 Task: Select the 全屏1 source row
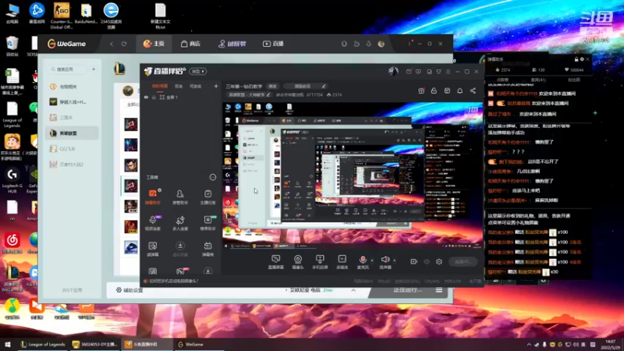click(x=181, y=97)
